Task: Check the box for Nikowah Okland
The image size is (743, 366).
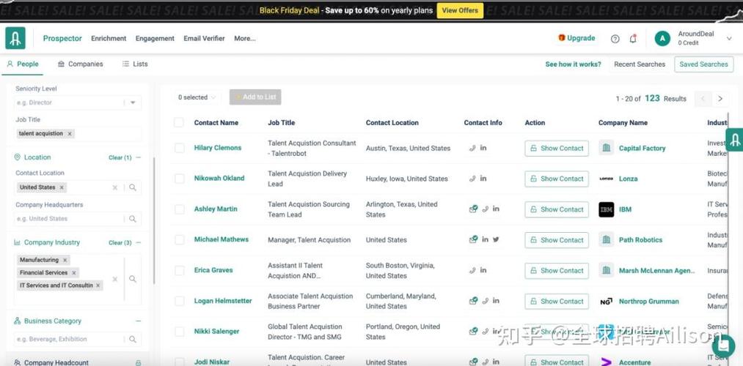Action: click(180, 179)
